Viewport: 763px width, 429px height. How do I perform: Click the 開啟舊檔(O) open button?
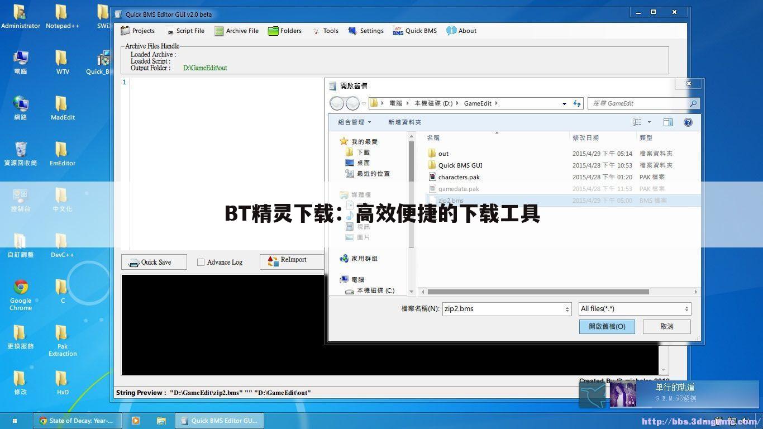pos(607,326)
